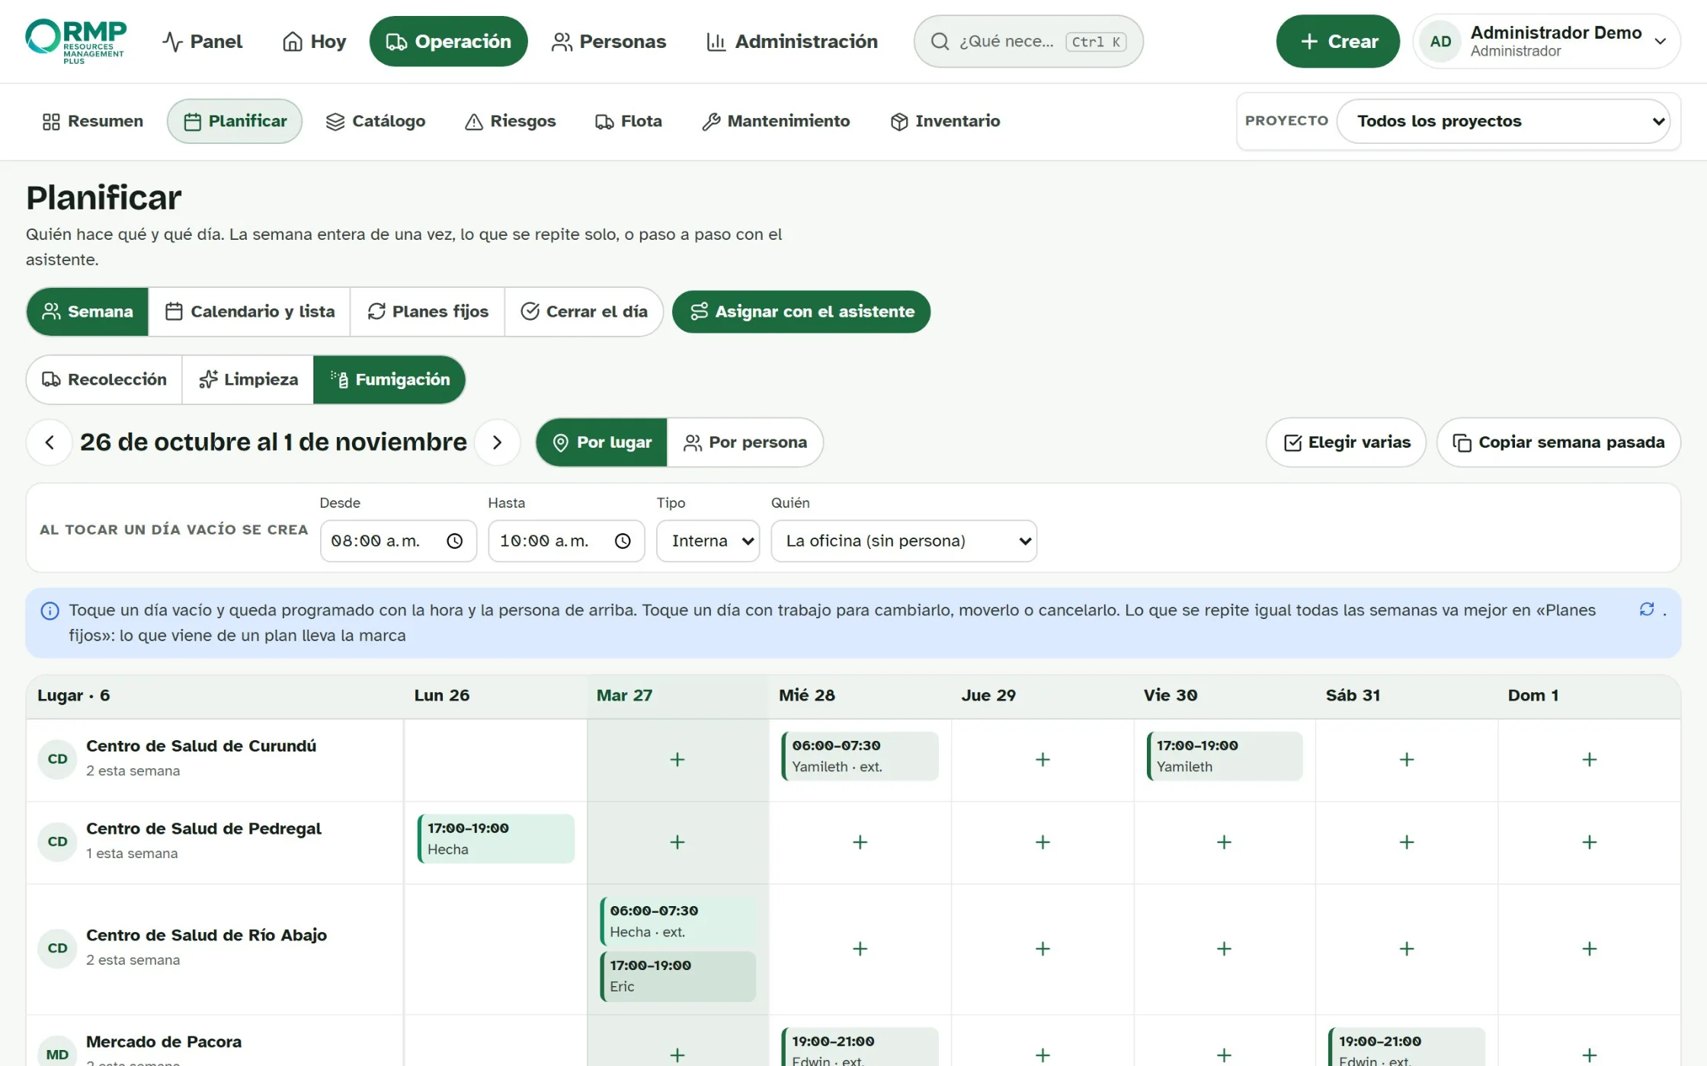Open clock picker in Hasta field
This screenshot has width=1707, height=1066.
(x=623, y=541)
